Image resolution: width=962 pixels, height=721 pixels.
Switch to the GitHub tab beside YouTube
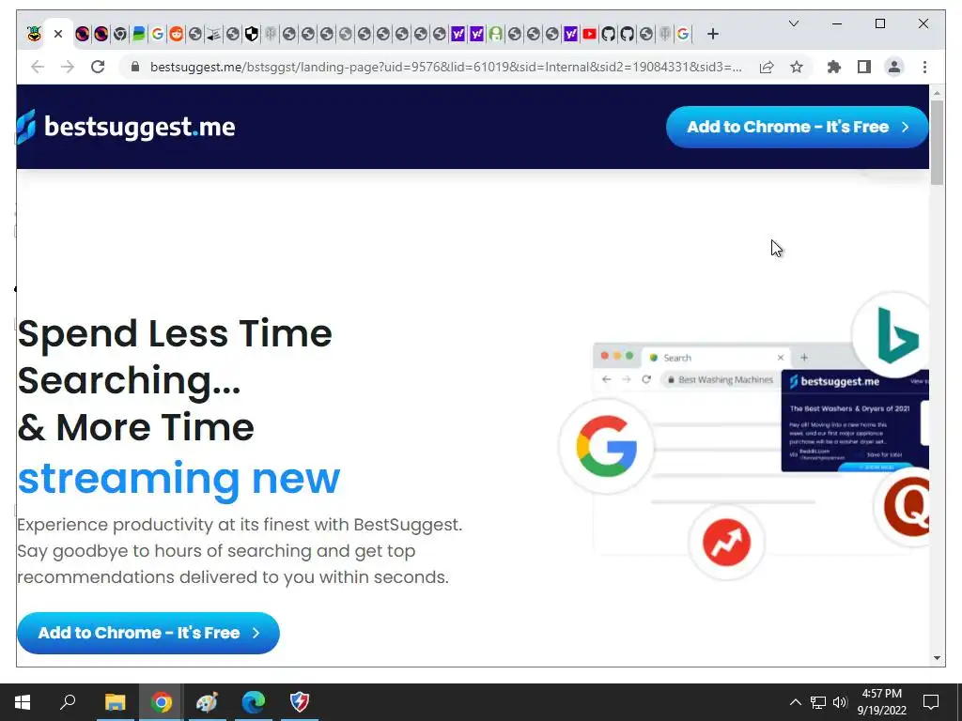[x=608, y=34]
